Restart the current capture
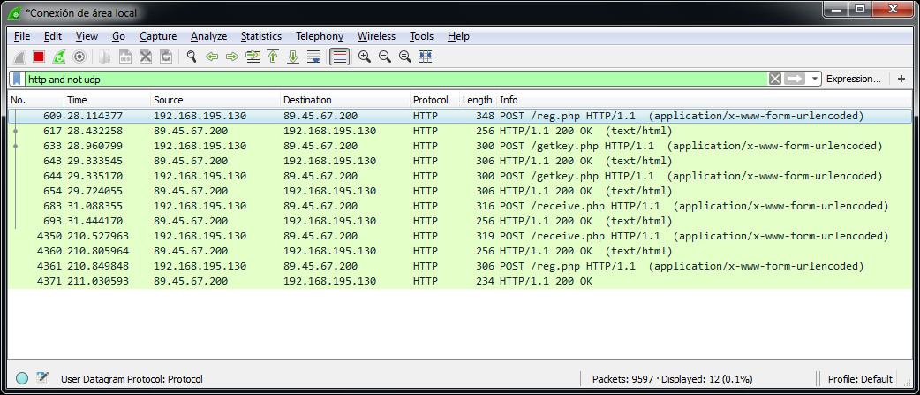The image size is (920, 395). 59,57
